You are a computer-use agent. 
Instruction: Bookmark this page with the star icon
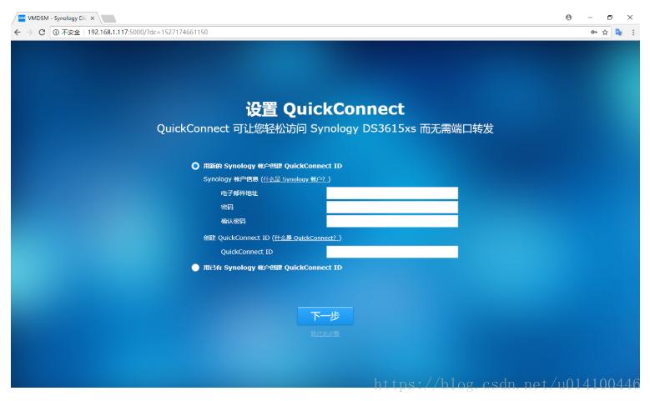(x=605, y=33)
